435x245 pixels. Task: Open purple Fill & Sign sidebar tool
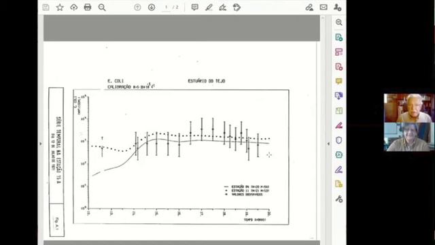338,169
